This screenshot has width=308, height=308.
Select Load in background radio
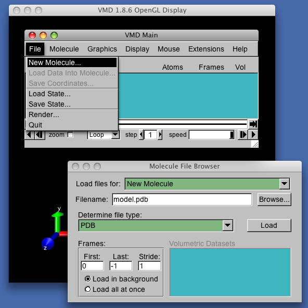(87, 279)
